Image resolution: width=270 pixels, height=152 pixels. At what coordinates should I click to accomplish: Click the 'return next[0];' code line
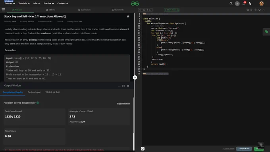click(x=159, y=64)
